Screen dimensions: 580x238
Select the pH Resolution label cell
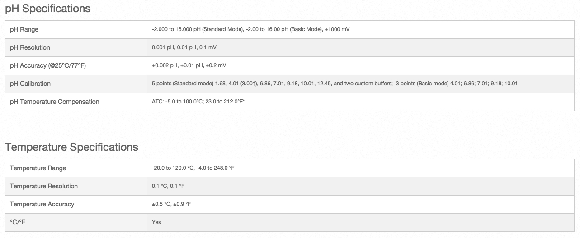point(76,47)
